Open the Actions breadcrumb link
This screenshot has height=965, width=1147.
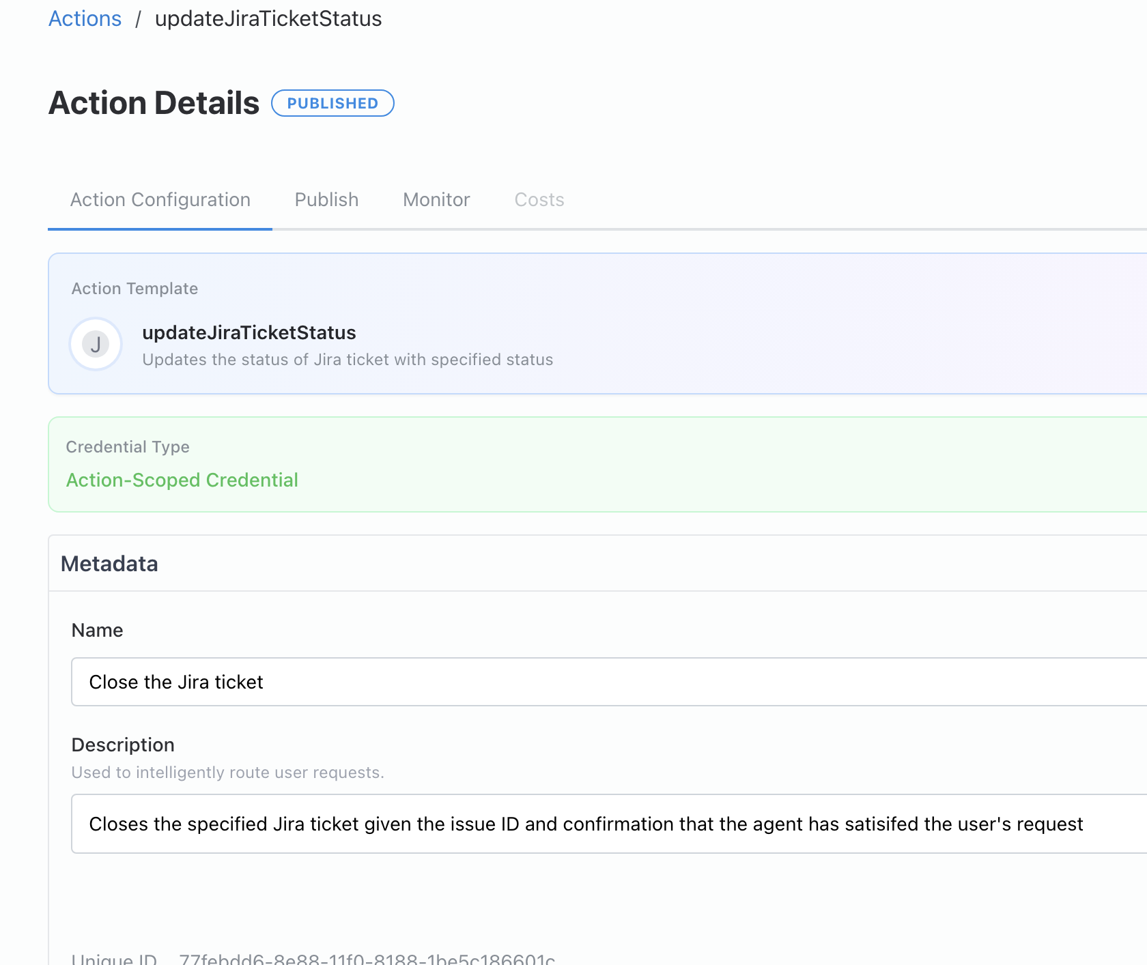84,18
